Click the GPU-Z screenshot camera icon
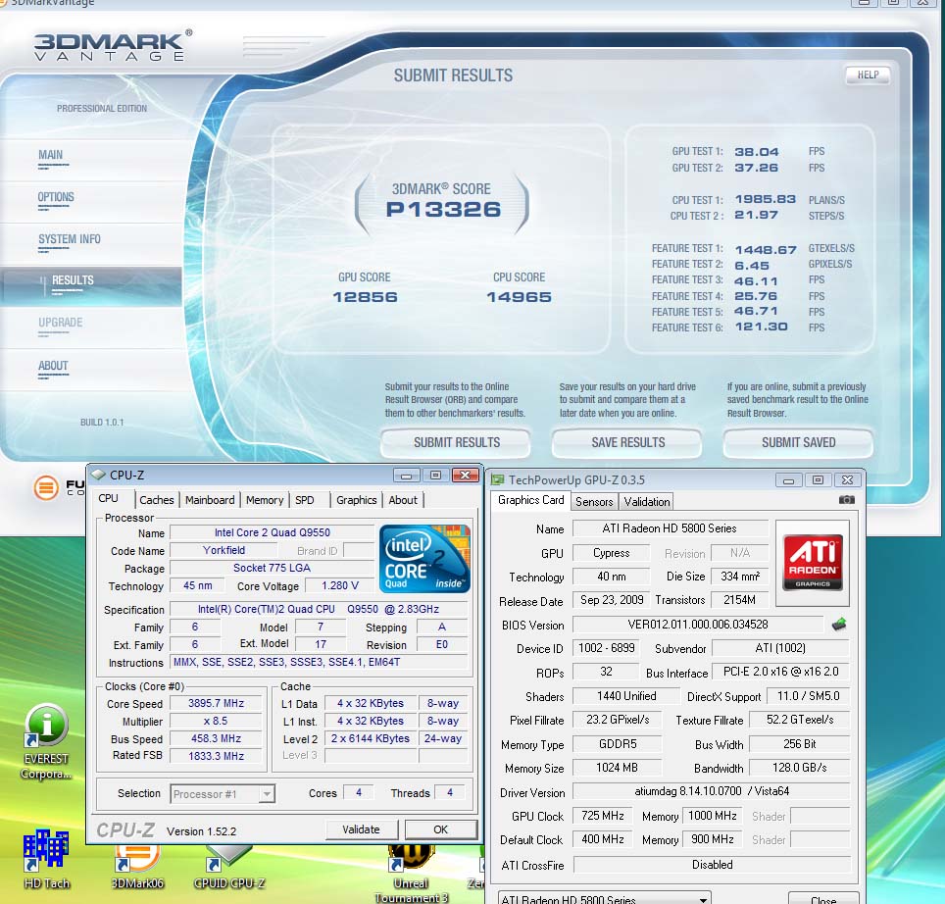 846,500
